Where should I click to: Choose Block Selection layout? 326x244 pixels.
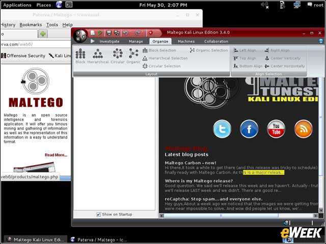pos(159,50)
